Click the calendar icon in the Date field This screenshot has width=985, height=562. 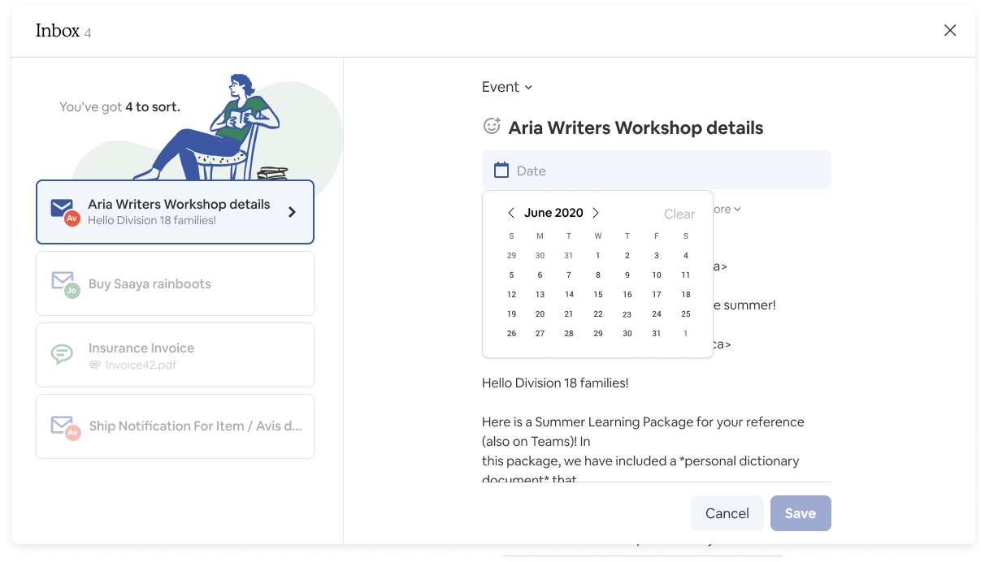click(x=501, y=171)
